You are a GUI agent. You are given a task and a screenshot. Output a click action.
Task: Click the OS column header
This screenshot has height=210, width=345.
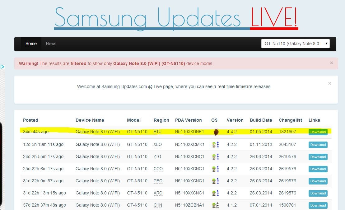(x=214, y=120)
